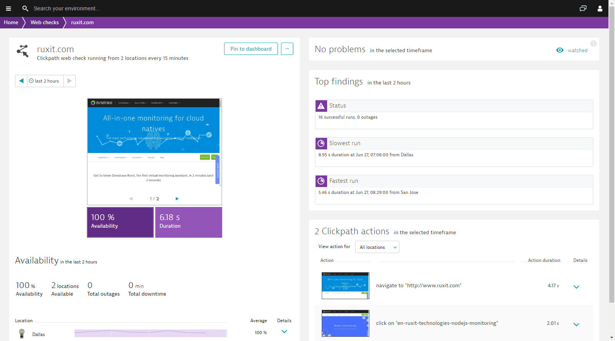Open the Status finding

(x=454, y=114)
